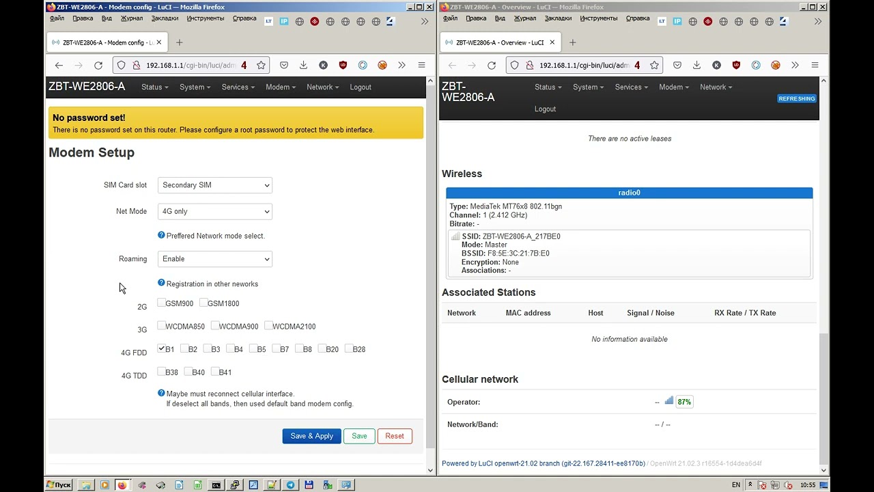Expand Services menu in Modem config page
Viewport: 874px width, 492px height.
pyautogui.click(x=238, y=87)
